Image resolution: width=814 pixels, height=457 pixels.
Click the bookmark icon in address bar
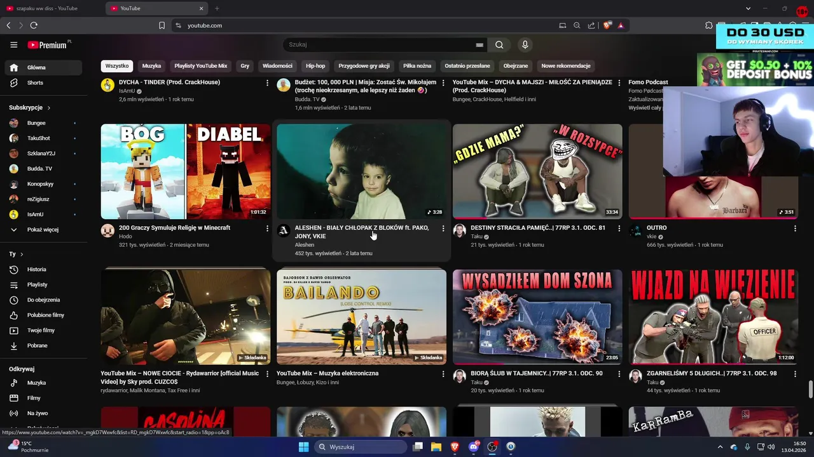[162, 25]
